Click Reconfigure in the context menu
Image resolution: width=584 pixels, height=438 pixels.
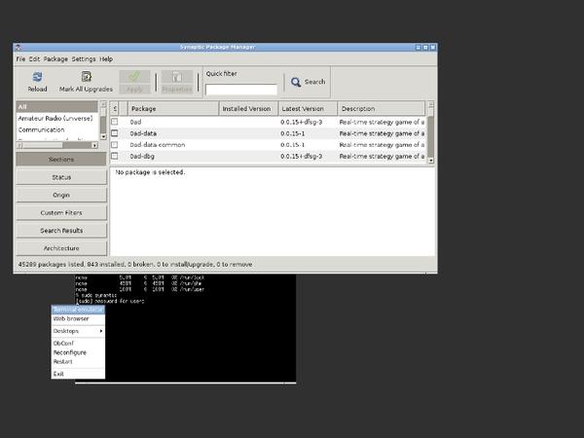[x=78, y=352]
